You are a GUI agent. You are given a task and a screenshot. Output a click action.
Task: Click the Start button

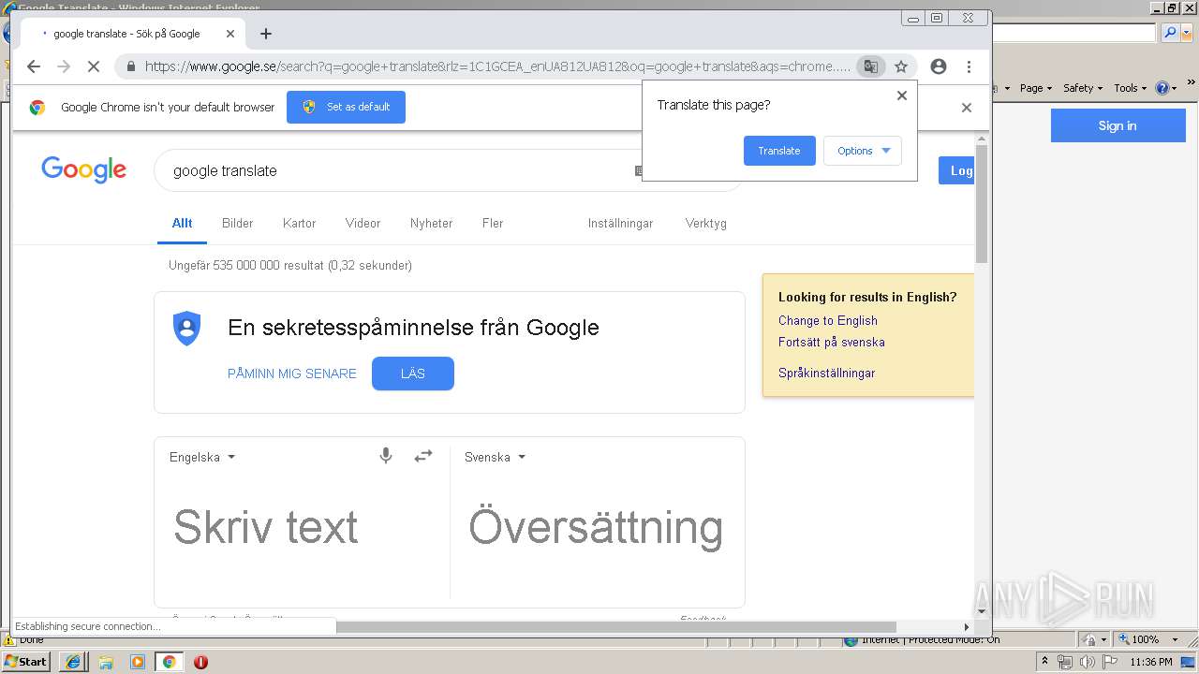click(25, 662)
